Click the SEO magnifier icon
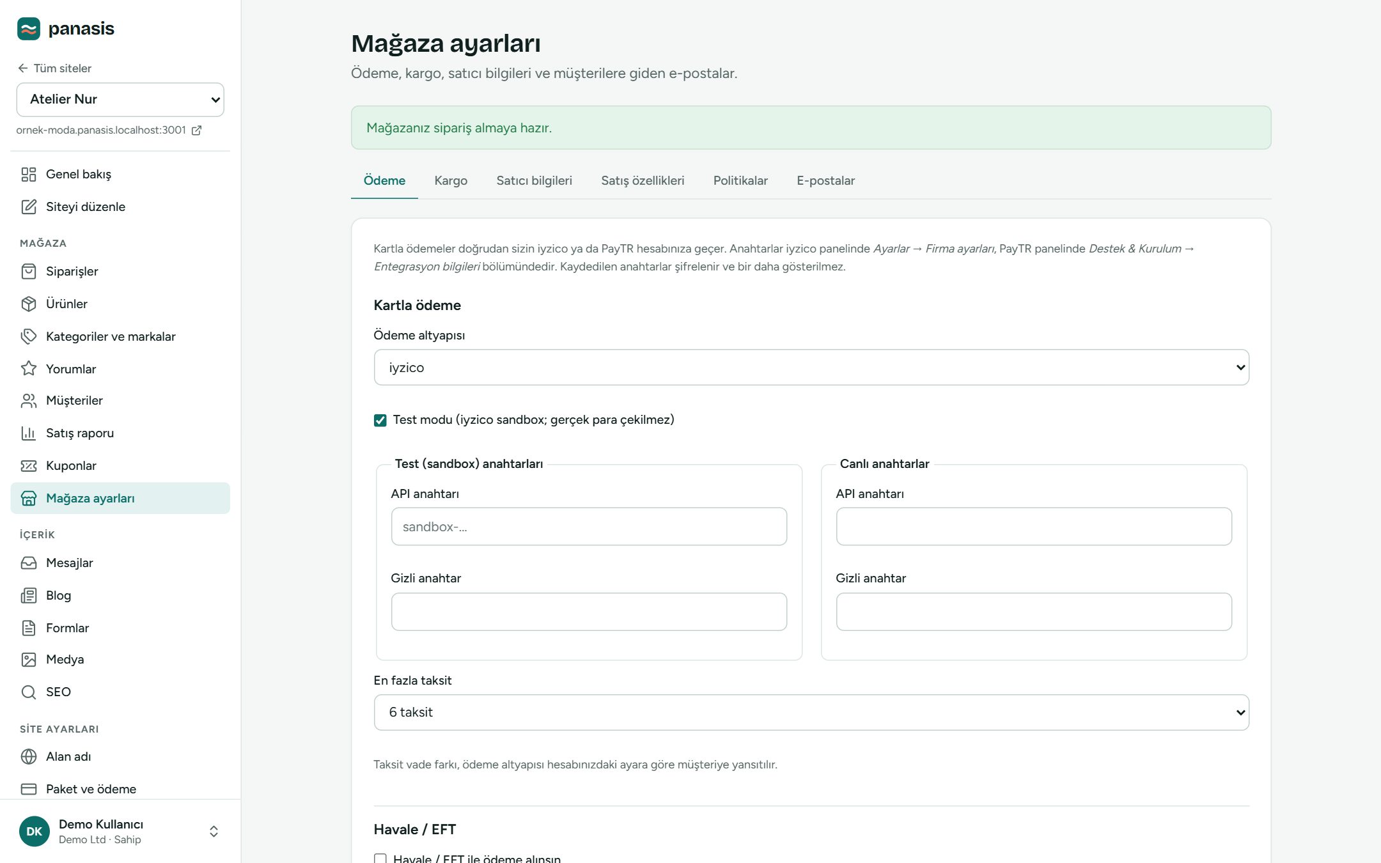 29,692
